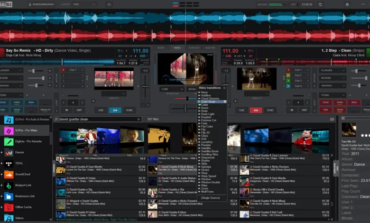This screenshot has width=370, height=223.
Task: Switch to the VIDEO mixer tab
Action: coord(177,48)
